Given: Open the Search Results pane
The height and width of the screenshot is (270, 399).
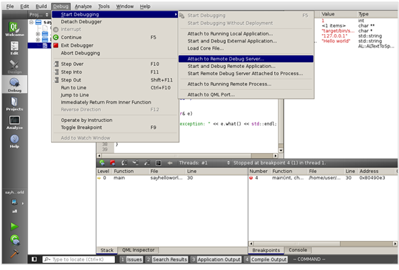Looking at the screenshot, I should tap(167, 259).
